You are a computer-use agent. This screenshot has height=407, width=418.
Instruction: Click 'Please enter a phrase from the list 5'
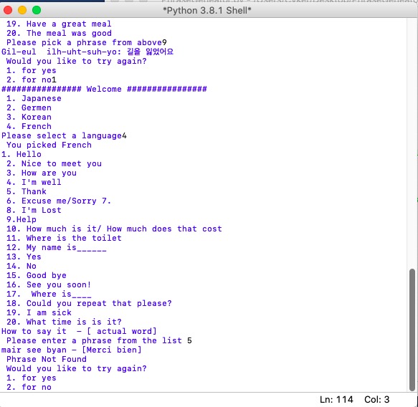click(x=99, y=340)
